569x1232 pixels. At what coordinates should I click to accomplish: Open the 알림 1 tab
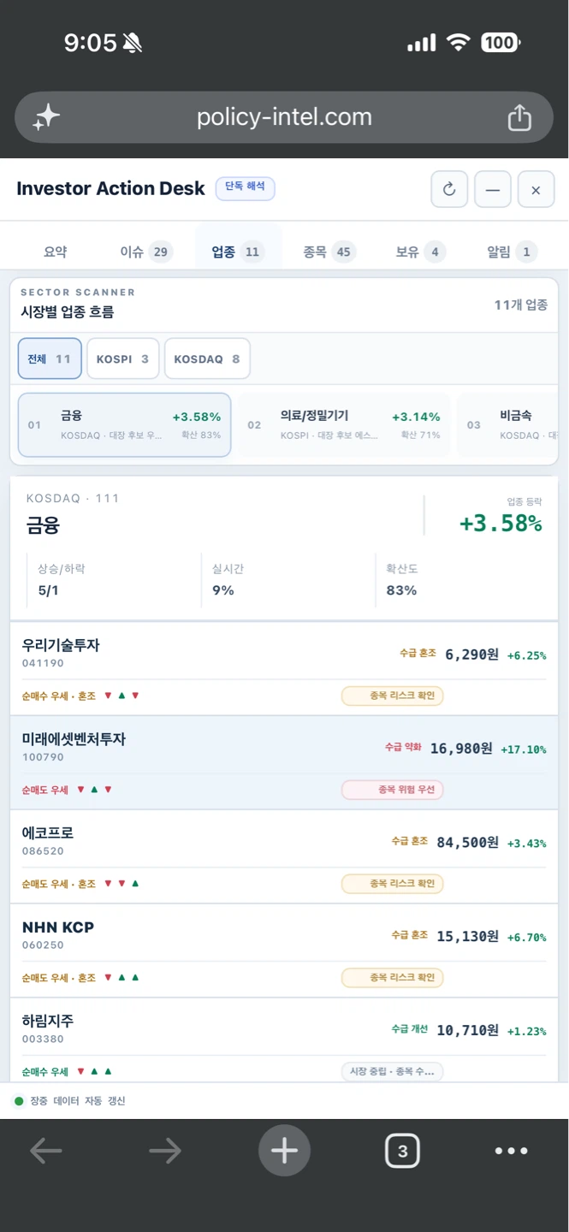[512, 252]
